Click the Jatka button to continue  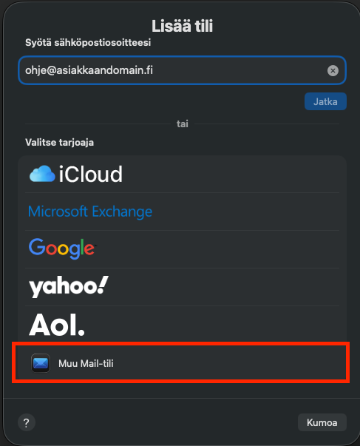pos(325,101)
